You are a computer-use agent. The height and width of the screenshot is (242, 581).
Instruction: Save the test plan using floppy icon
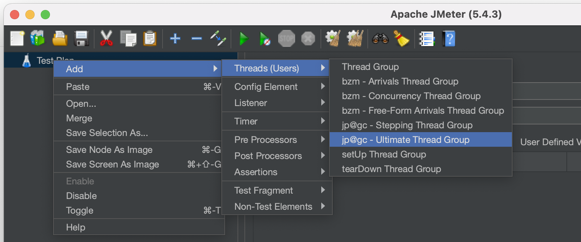81,38
